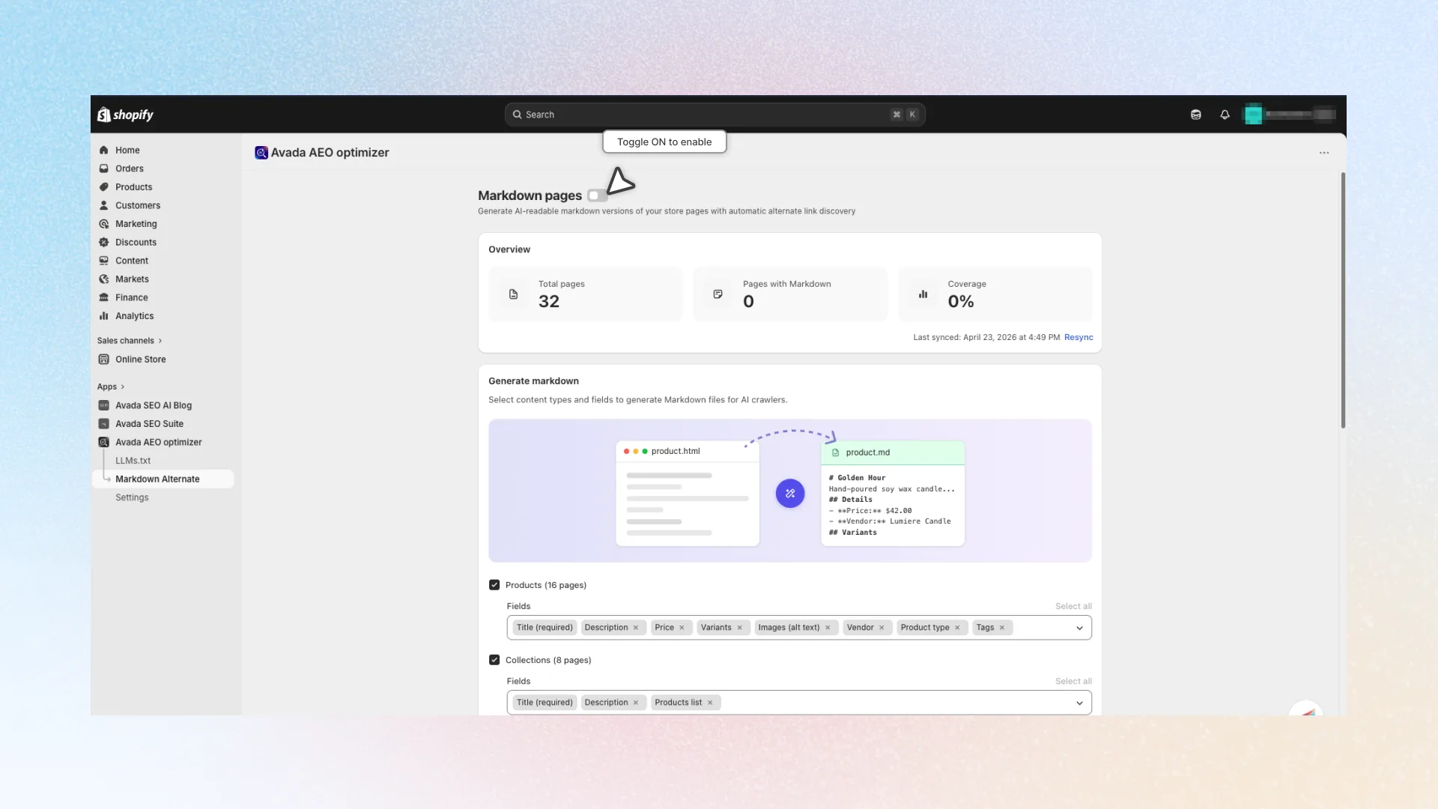Open Settings under Avada AEO optimizer
Screen dimensions: 1438x809
tap(132, 497)
